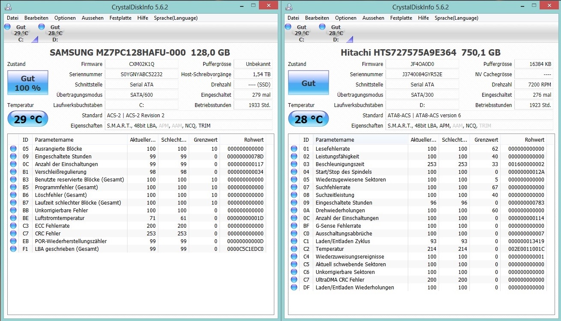The height and width of the screenshot is (321, 561).
Task: Open the Datei menu in the Hitachi window
Action: coord(294,18)
